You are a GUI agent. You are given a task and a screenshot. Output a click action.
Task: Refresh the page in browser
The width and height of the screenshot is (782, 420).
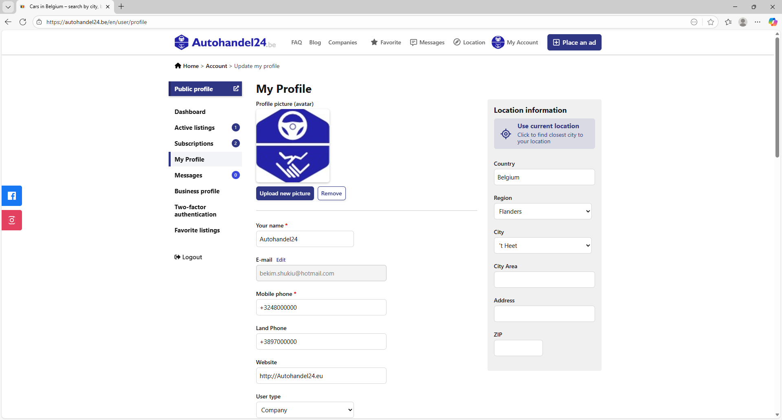click(x=23, y=22)
